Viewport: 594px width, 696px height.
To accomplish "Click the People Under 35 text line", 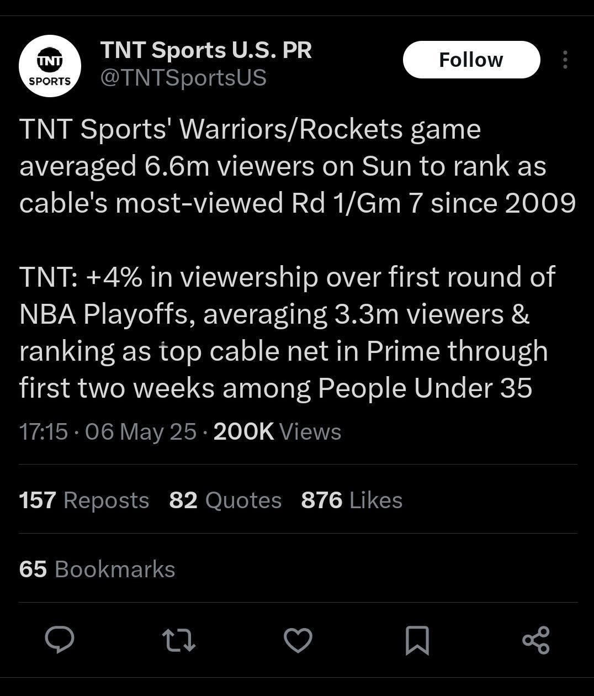I will (275, 388).
